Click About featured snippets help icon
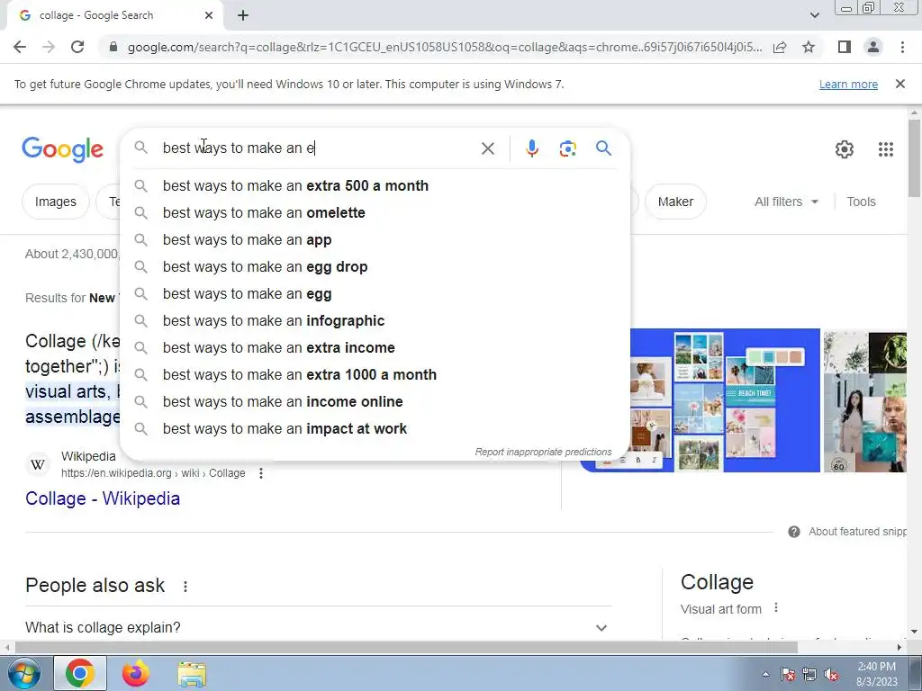This screenshot has height=691, width=922. coord(794,532)
